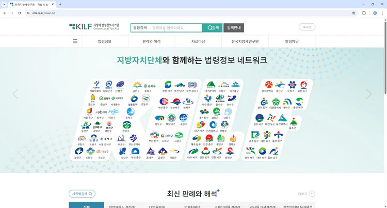Click the 금천구 sun emblem
This screenshot has height=208, width=387.
pos(137,85)
